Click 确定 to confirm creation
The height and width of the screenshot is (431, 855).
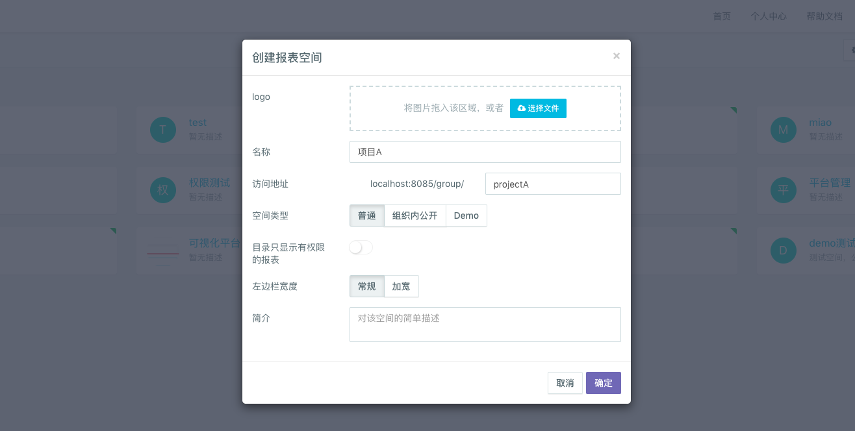point(603,383)
